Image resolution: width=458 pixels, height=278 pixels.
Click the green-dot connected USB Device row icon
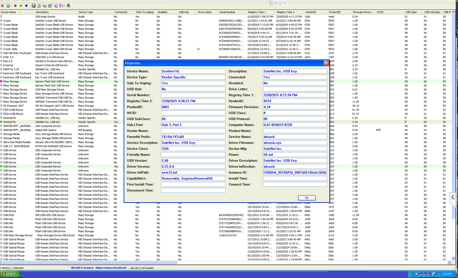[1, 166]
